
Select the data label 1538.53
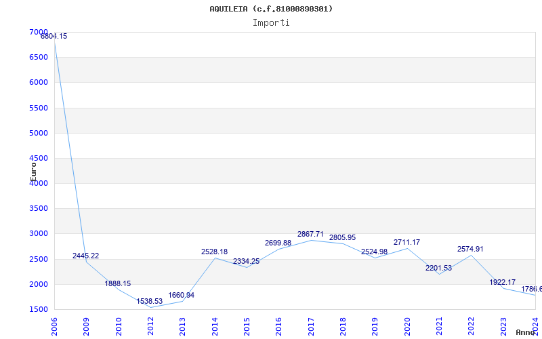click(x=149, y=301)
